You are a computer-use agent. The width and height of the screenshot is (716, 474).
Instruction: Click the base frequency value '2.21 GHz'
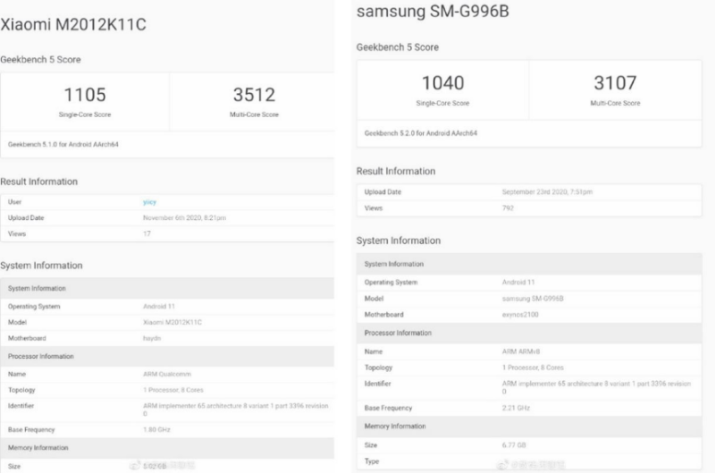pyautogui.click(x=516, y=408)
